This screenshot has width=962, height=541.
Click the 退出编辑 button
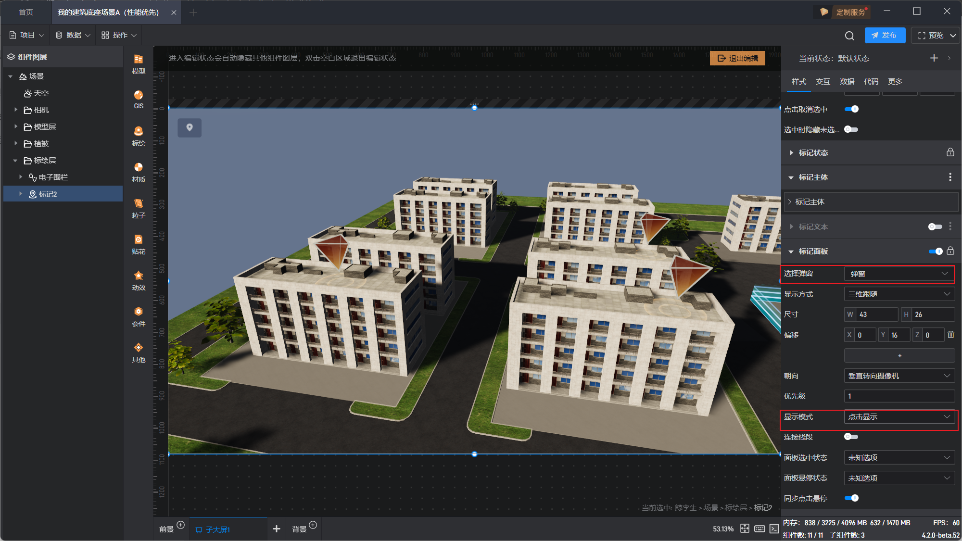[x=737, y=58]
